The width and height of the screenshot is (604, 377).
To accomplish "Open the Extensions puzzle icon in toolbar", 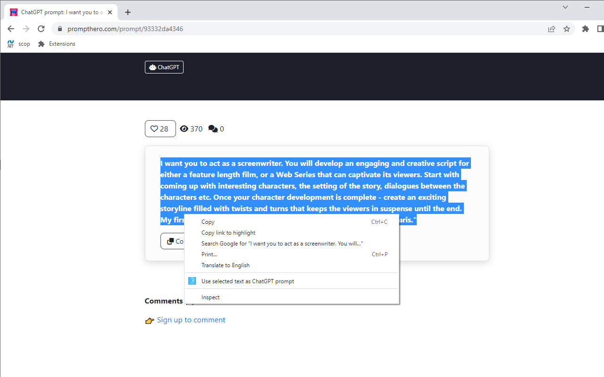I will [x=586, y=29].
